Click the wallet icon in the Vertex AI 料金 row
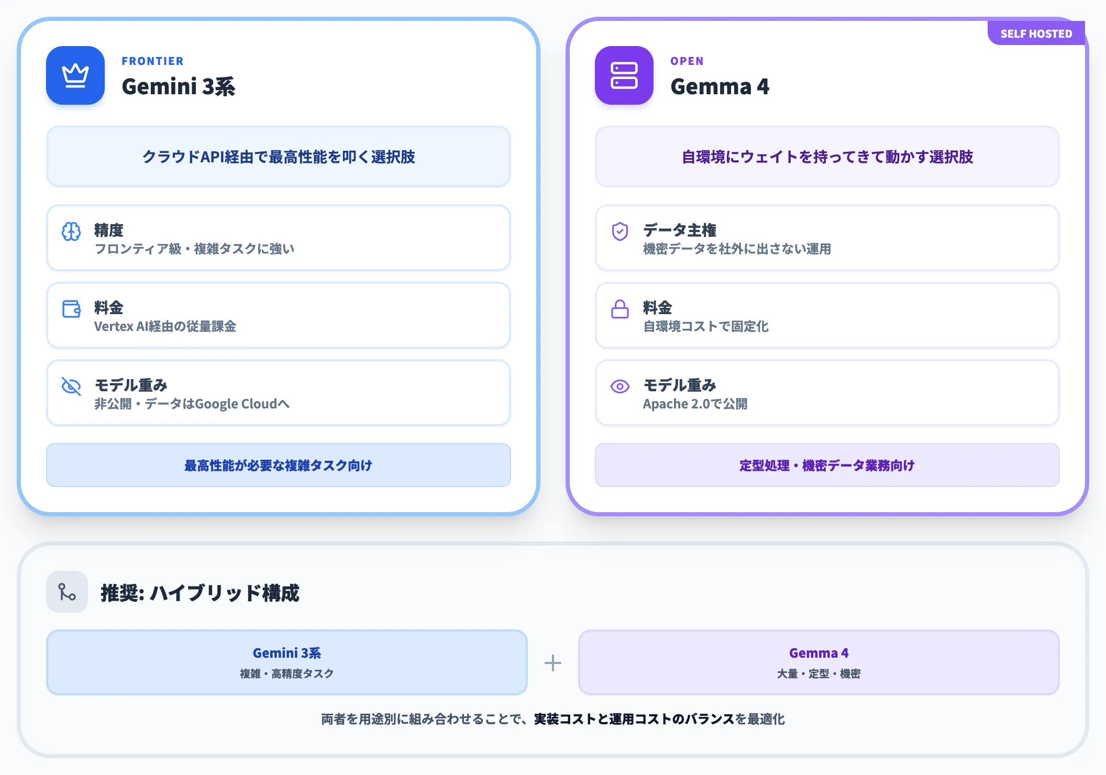 tap(71, 309)
